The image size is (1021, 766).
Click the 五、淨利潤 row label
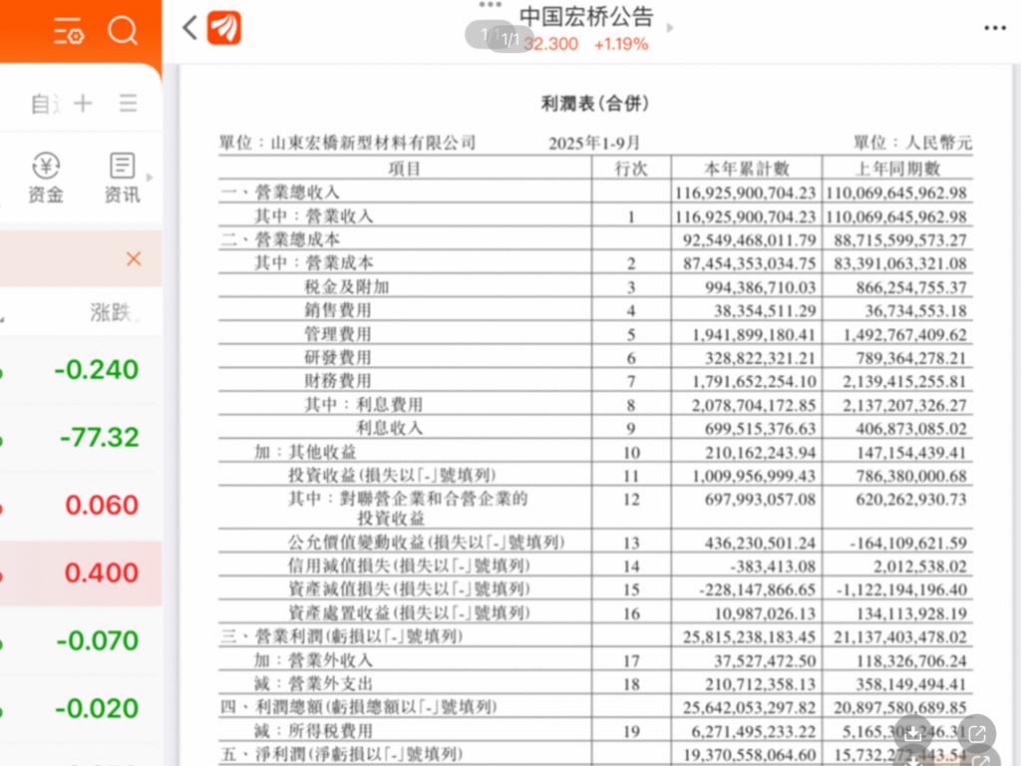[341, 754]
